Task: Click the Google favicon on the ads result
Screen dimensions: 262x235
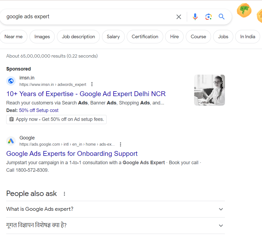Action: click(x=11, y=141)
